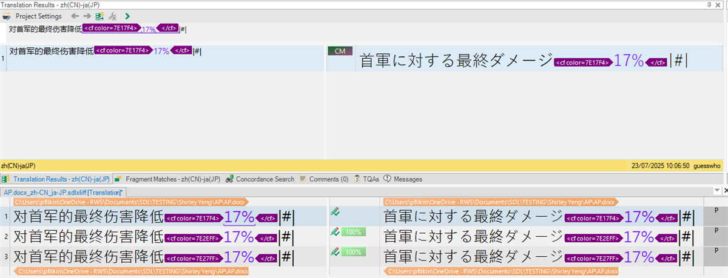
Task: Click the 23/07/2025 10:06:50 timestamp
Action: [x=660, y=165]
